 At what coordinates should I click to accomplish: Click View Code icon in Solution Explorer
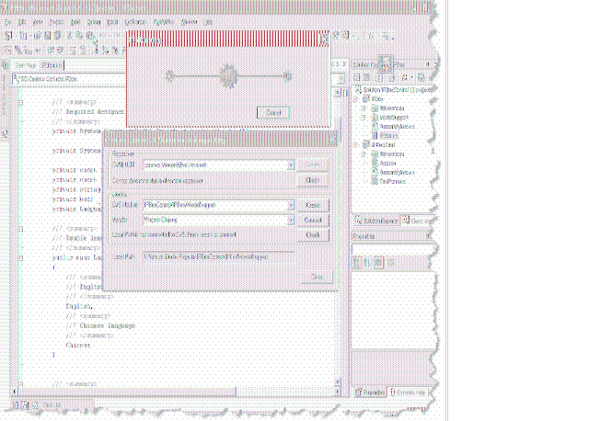pos(357,77)
